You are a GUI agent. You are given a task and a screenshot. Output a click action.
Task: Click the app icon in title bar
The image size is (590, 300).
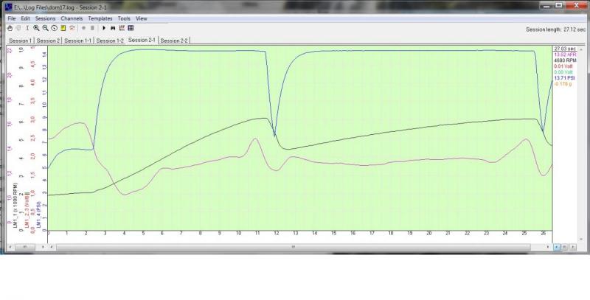[x=8, y=7]
